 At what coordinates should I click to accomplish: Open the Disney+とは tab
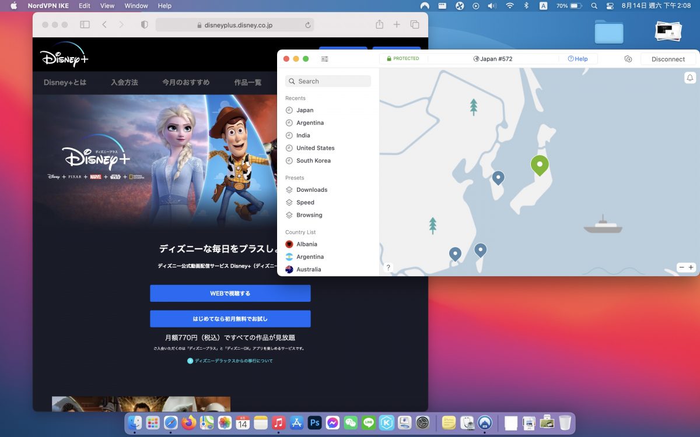(x=65, y=83)
